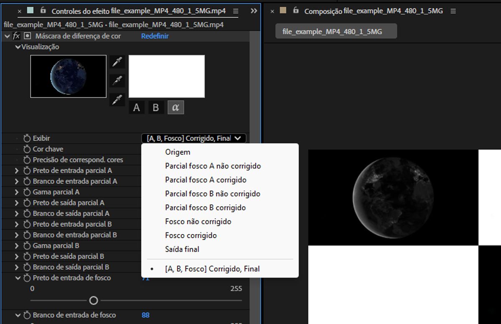Screen dimensions: 501x324
Task: Show alpha matte view button
Action: click(176, 107)
